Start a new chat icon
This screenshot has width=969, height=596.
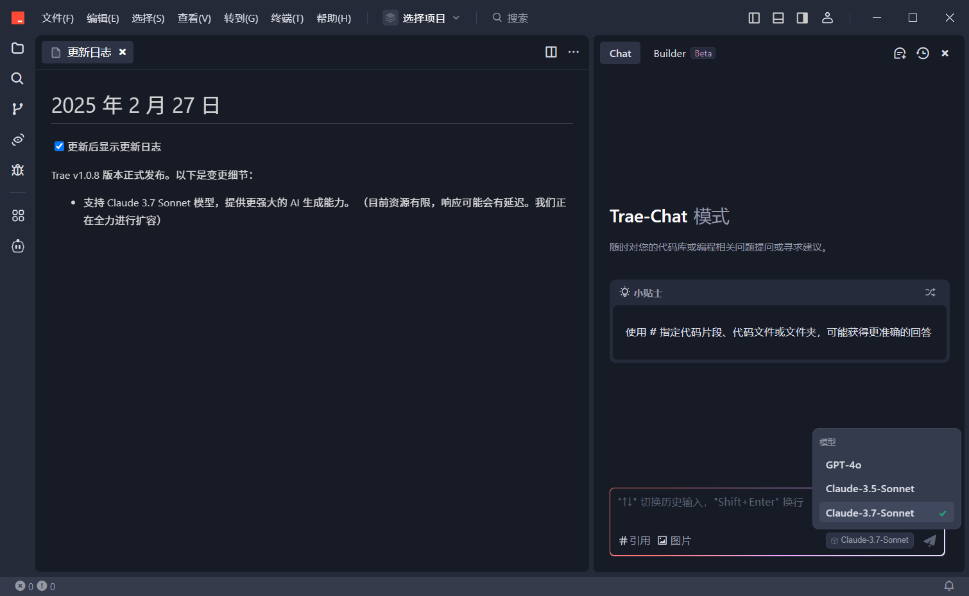[x=900, y=53]
